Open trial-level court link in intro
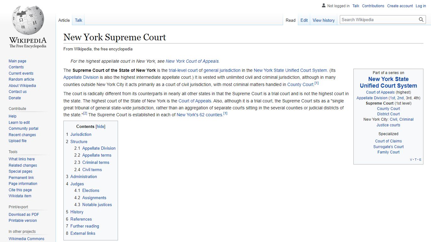 click(x=183, y=70)
